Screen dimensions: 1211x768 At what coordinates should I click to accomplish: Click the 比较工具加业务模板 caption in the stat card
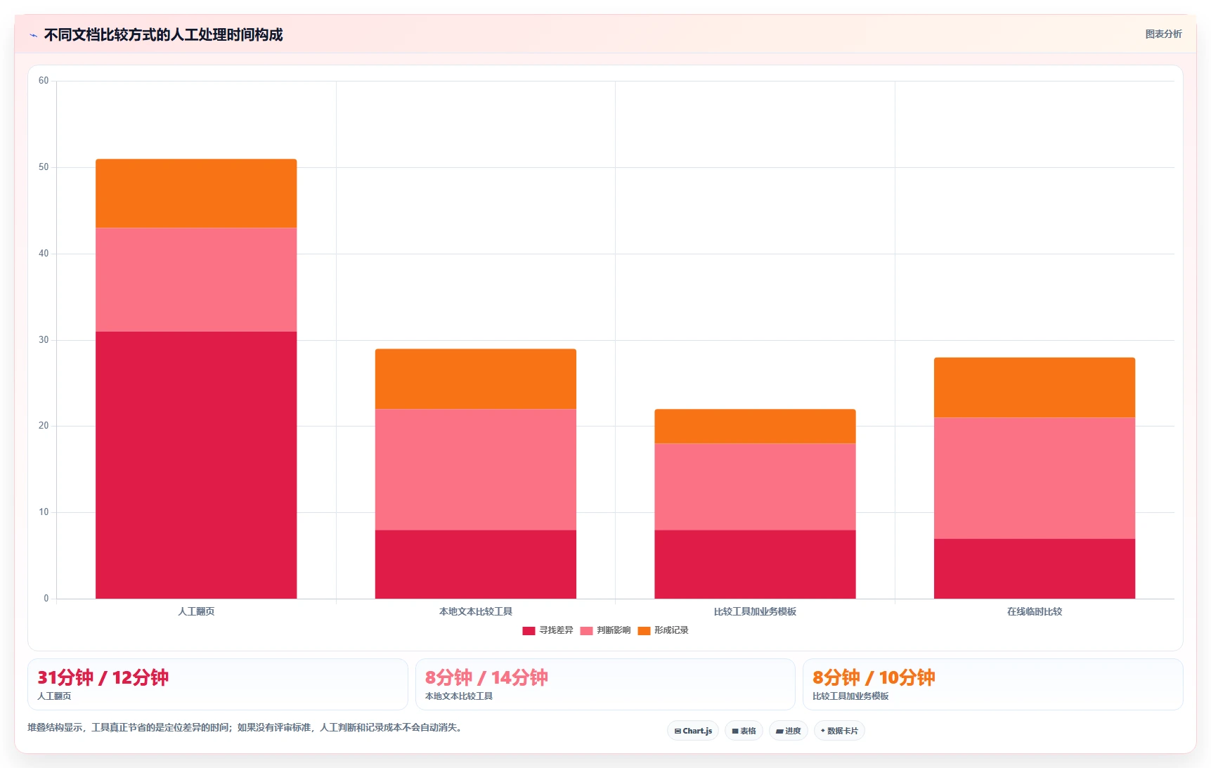click(850, 696)
